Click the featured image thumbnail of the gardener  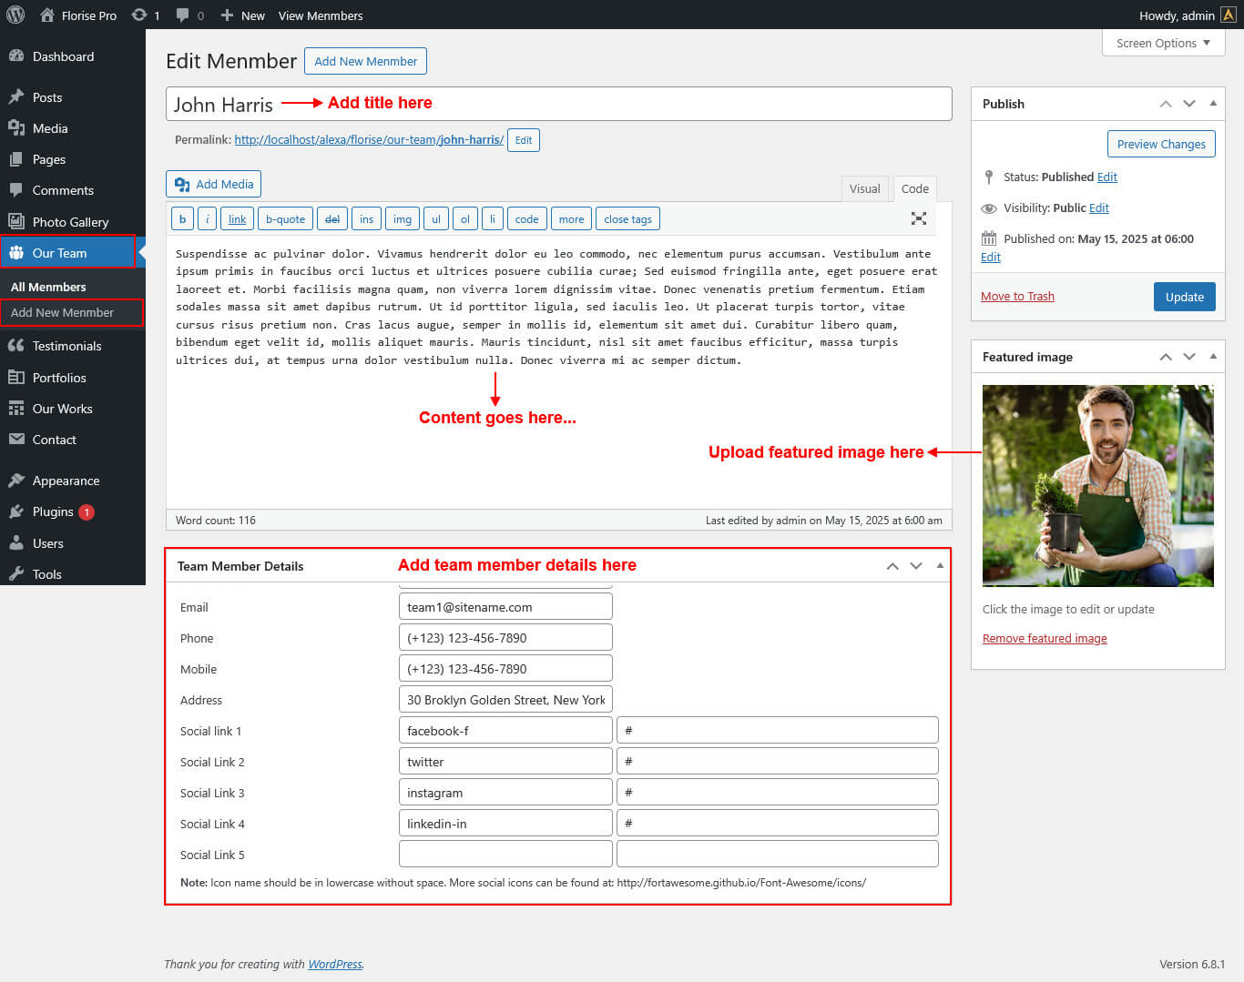click(x=1097, y=485)
